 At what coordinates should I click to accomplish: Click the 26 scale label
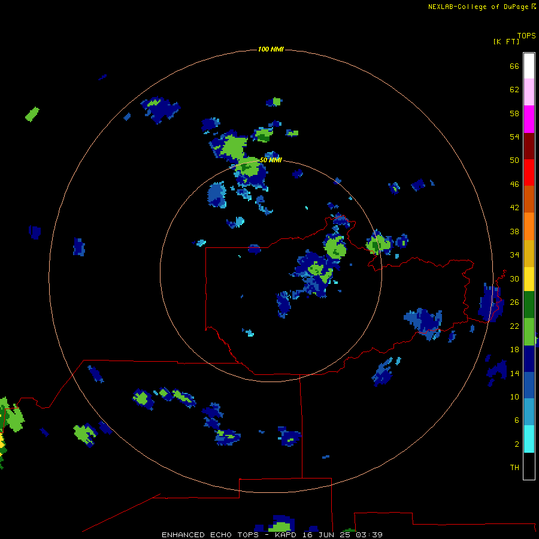(514, 302)
